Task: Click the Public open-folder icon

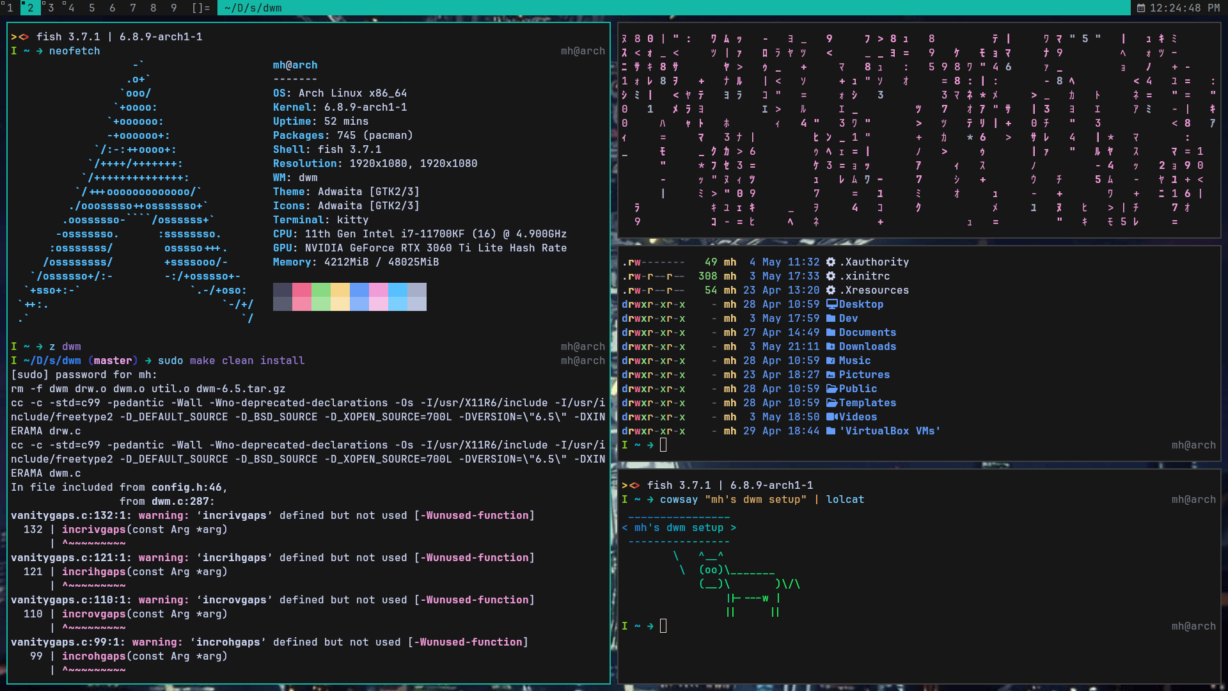Action: [831, 388]
